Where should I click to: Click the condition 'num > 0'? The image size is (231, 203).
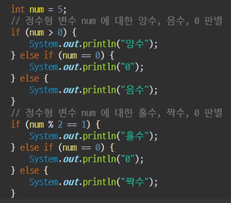pyautogui.click(x=46, y=33)
